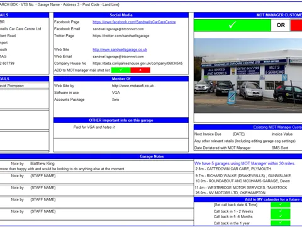The width and height of the screenshot is (302, 227).
Task: Click green tick for Set call back date & Time
Action: tap(281, 205)
